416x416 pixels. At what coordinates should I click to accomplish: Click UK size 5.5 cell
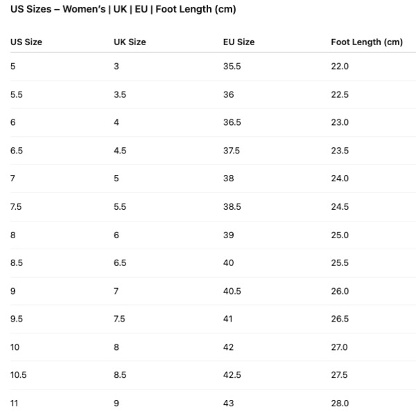[x=120, y=207]
